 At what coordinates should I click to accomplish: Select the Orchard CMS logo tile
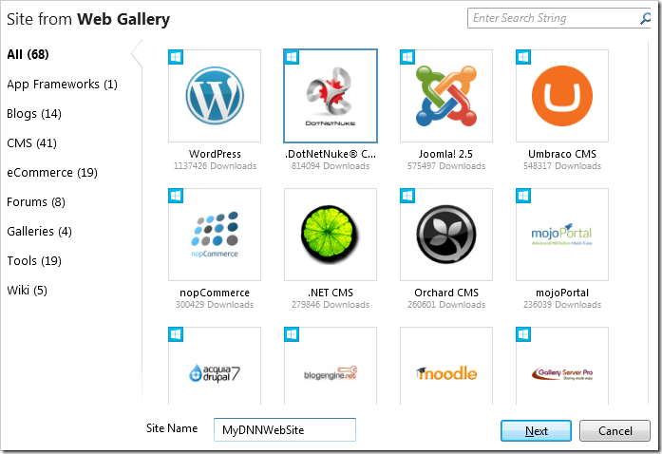click(446, 235)
